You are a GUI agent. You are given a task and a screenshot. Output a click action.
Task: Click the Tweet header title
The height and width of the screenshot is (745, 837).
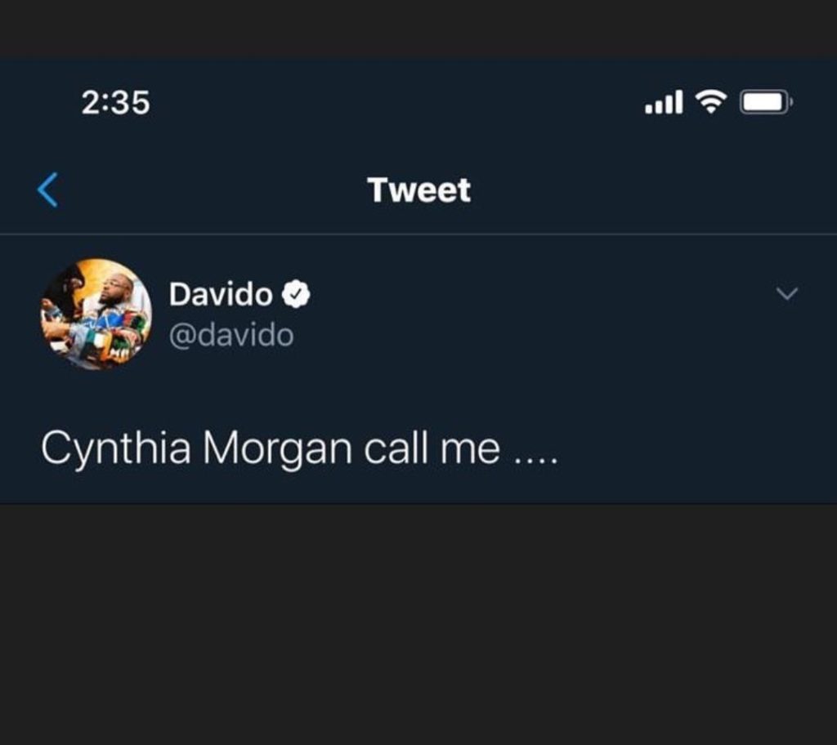click(x=419, y=190)
